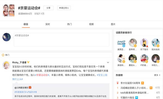Viewport: 163px width, 99px height.
Task: Open hot search tvb向香港高院申请临时禁
Action: 134,93
